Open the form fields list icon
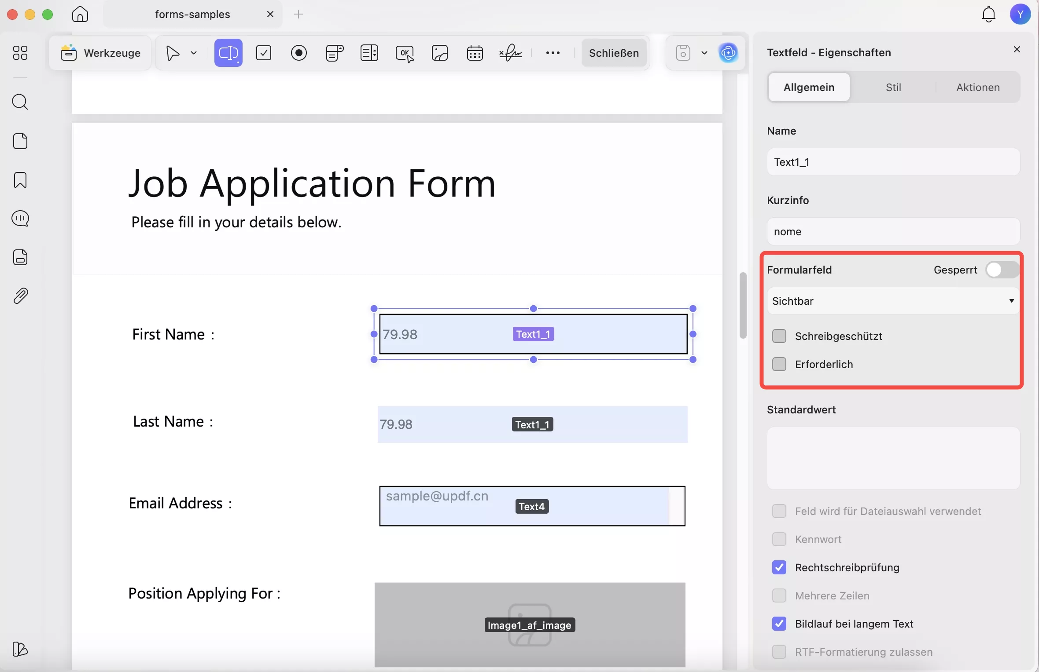 tap(20, 257)
